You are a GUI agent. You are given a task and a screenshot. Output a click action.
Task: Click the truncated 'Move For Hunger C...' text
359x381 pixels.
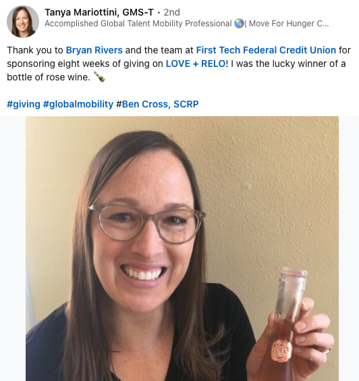289,24
